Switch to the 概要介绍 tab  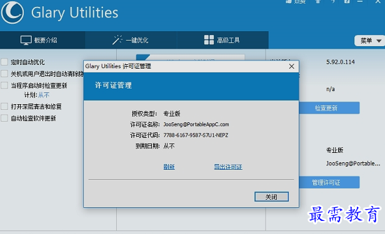[42, 40]
